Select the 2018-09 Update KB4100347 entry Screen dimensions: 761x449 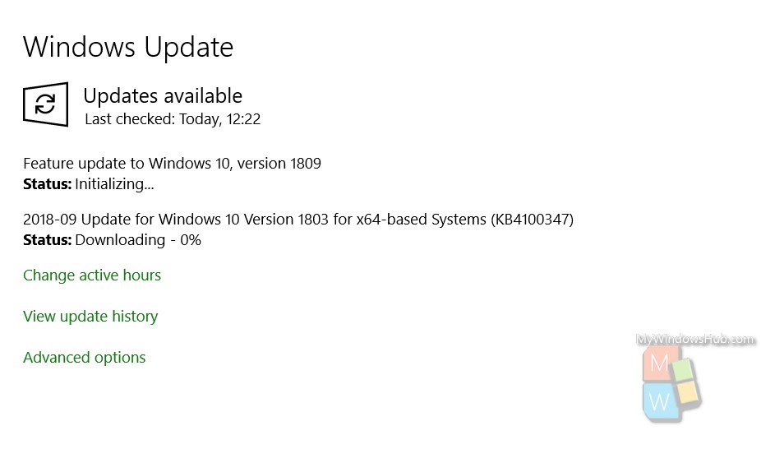click(x=298, y=220)
